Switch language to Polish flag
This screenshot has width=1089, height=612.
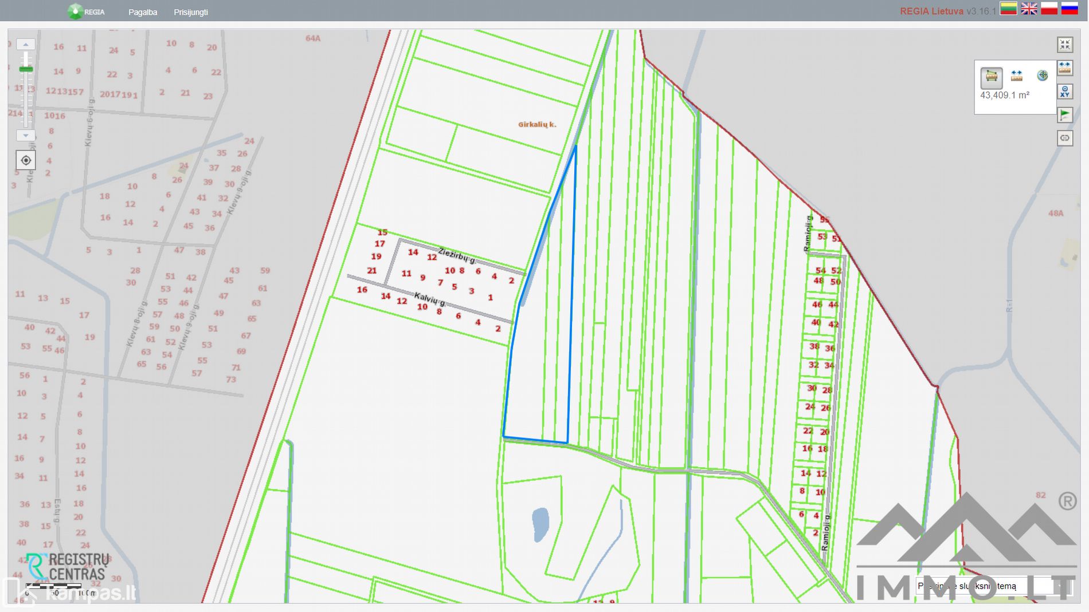pyautogui.click(x=1049, y=9)
